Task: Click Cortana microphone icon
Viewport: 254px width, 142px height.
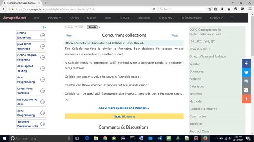Action: tap(69, 138)
